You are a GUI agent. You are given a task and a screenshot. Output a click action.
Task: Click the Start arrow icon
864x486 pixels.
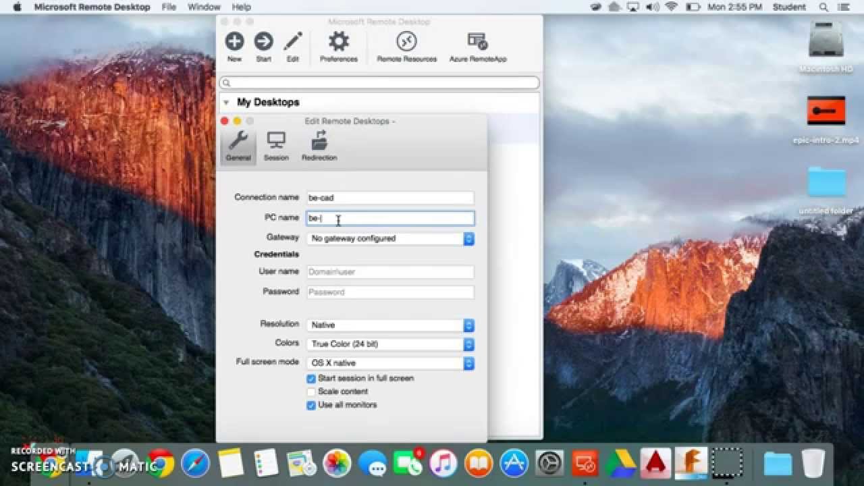tap(263, 42)
